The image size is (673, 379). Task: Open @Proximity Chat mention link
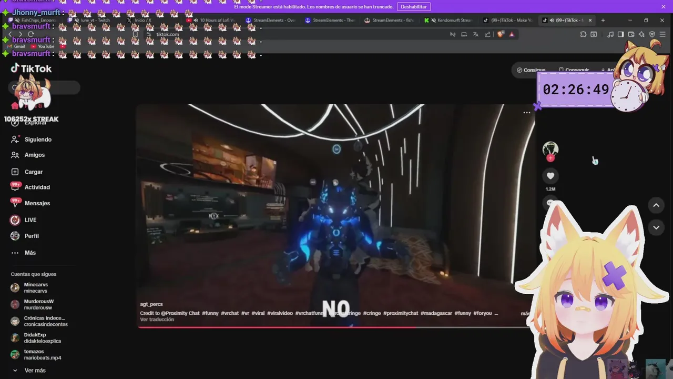pos(180,313)
